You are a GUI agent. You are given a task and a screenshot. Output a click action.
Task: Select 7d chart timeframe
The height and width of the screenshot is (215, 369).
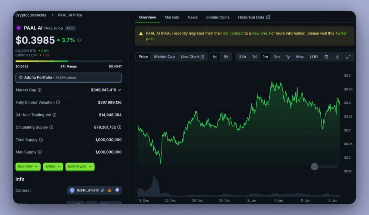pyautogui.click(x=255, y=57)
